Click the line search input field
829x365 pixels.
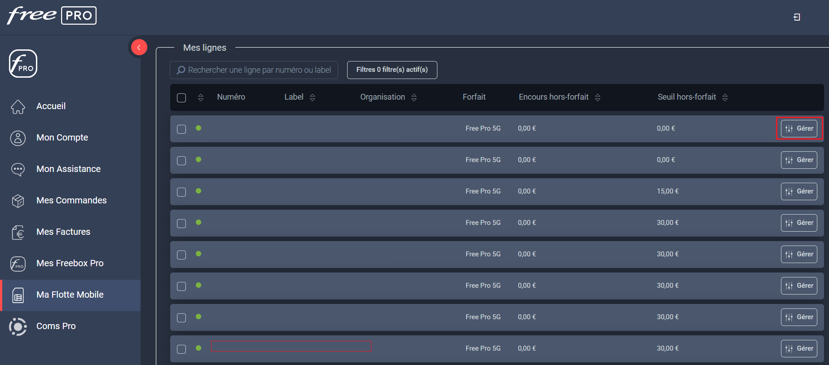click(254, 70)
